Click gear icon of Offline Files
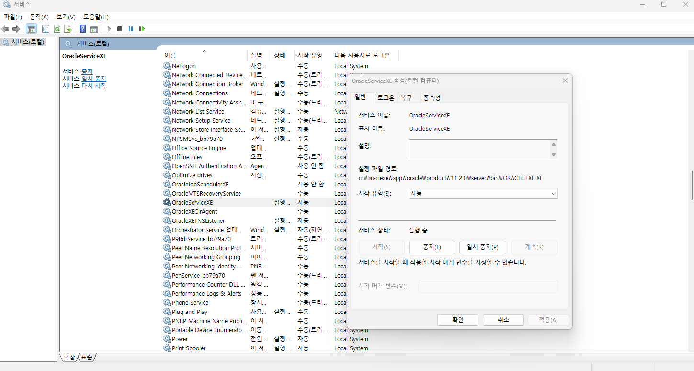694x371 pixels. (167, 157)
